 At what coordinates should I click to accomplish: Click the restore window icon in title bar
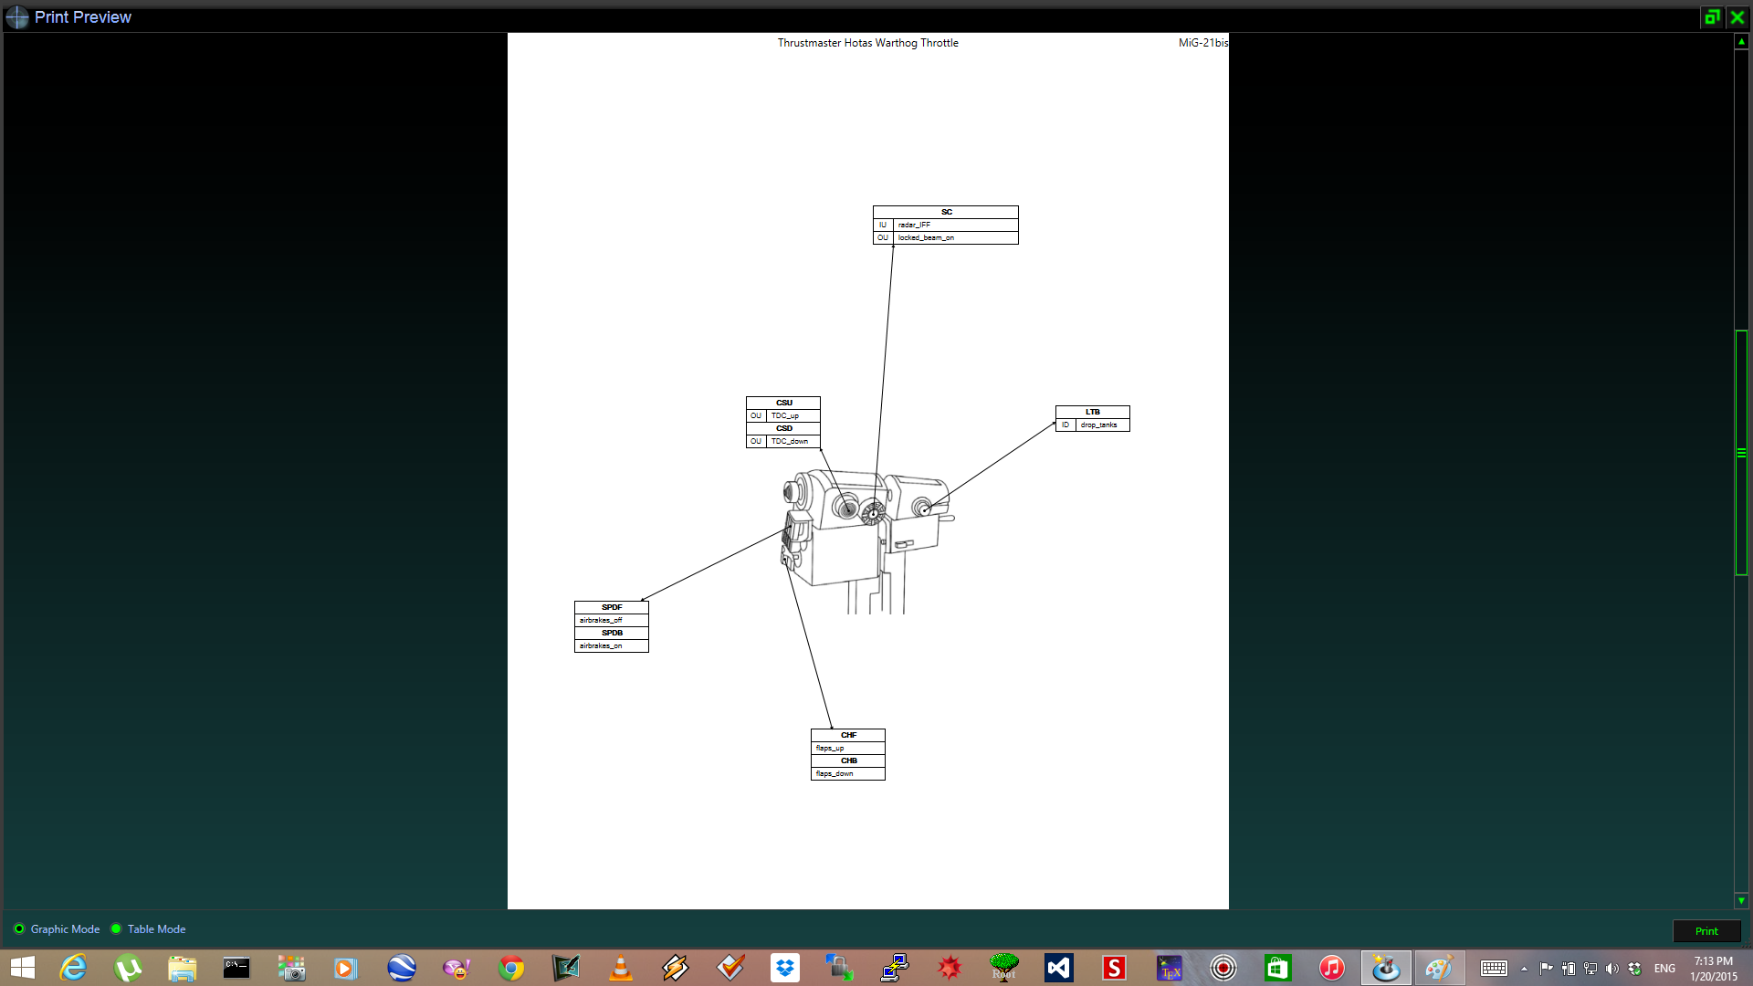pos(1712,16)
